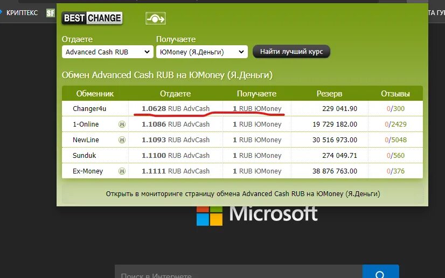Click the Отдаете column header

pyautogui.click(x=176, y=94)
